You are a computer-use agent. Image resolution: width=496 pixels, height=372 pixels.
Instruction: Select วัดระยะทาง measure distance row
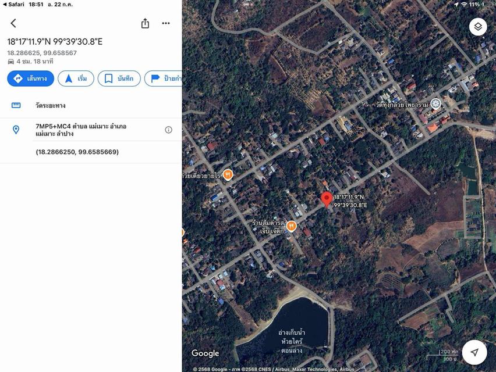[91, 105]
